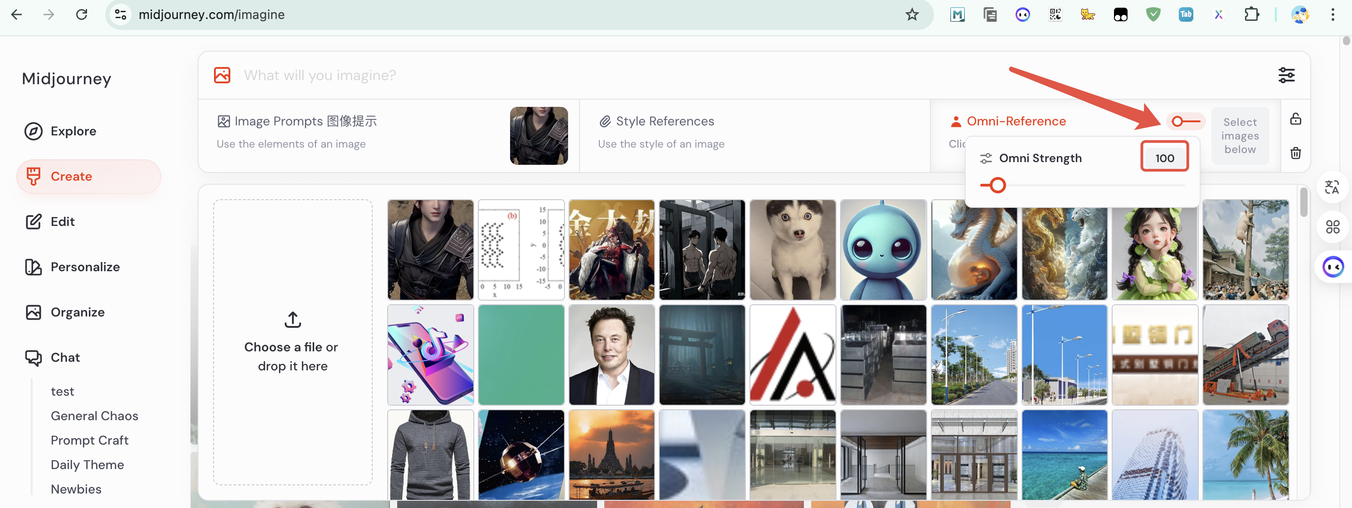The height and width of the screenshot is (508, 1352).
Task: Click the settings sliders icon in prompt bar
Action: pyautogui.click(x=1286, y=75)
